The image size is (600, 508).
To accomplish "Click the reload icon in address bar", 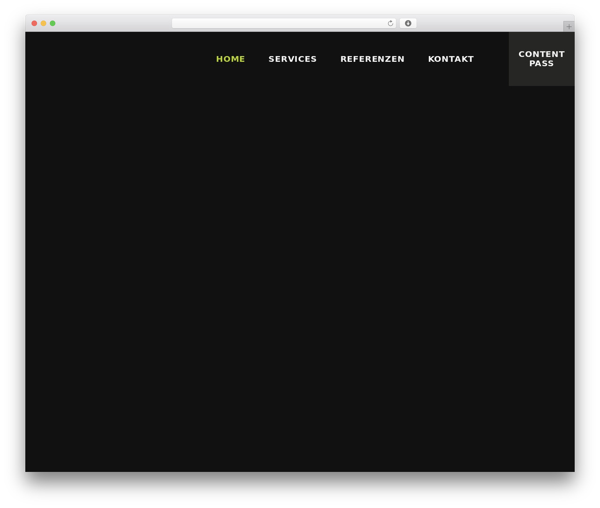I will [390, 23].
